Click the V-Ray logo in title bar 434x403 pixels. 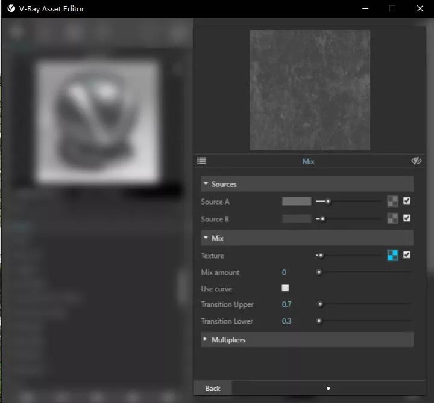11,8
